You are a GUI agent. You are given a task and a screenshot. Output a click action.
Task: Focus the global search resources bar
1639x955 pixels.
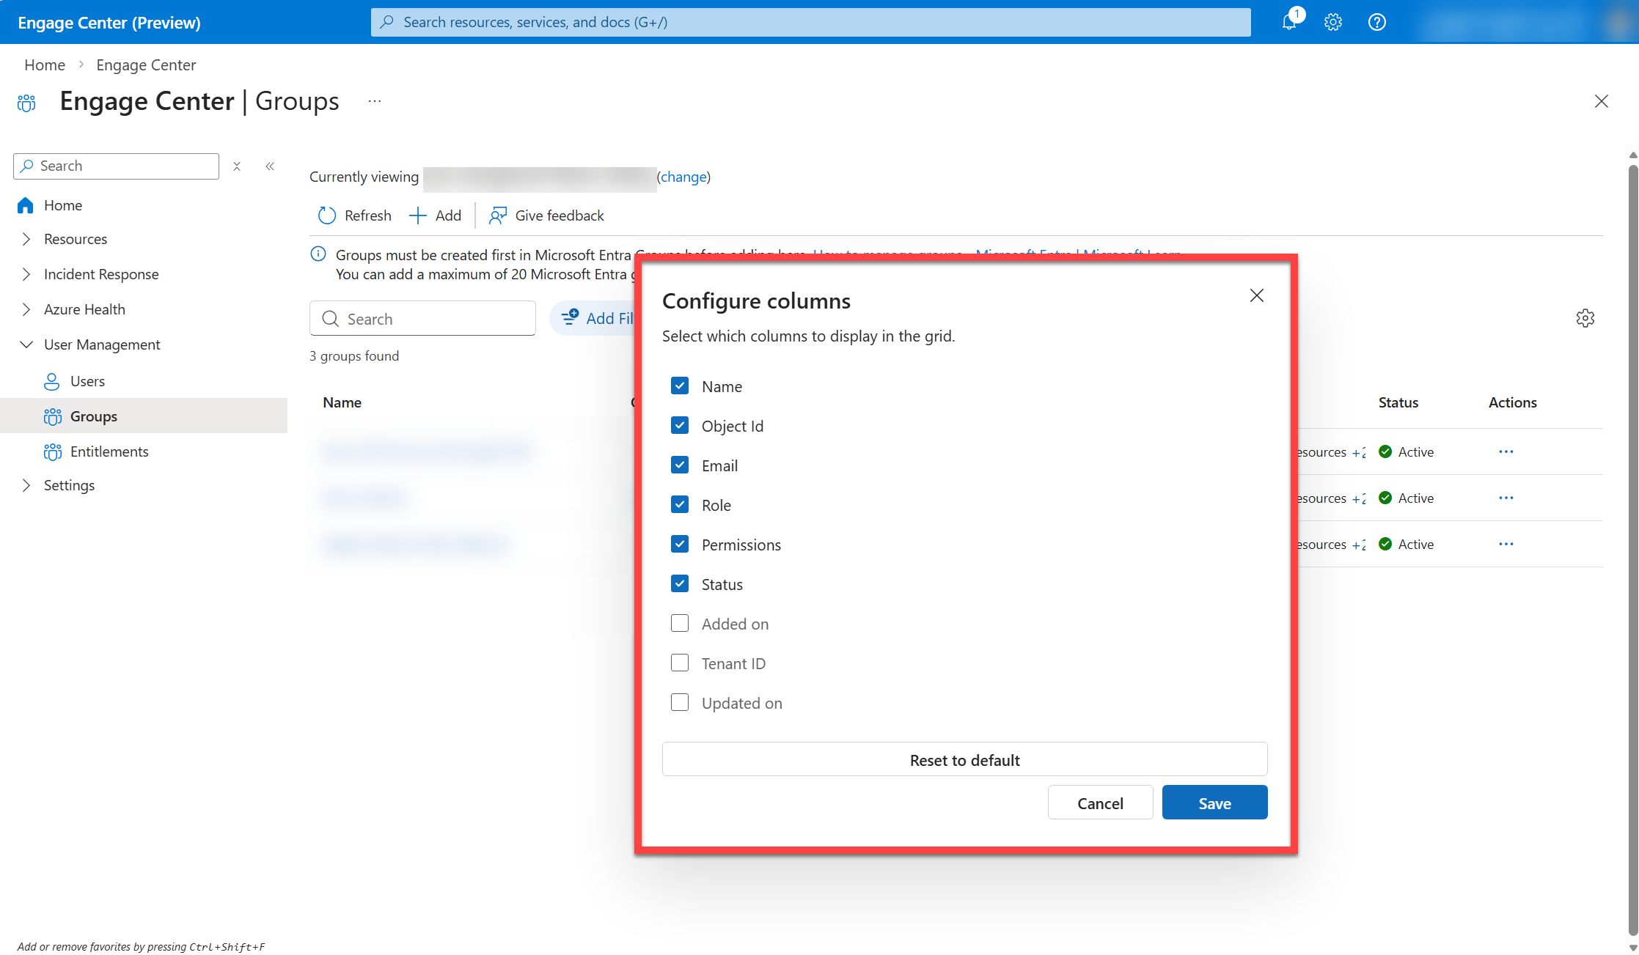point(810,22)
